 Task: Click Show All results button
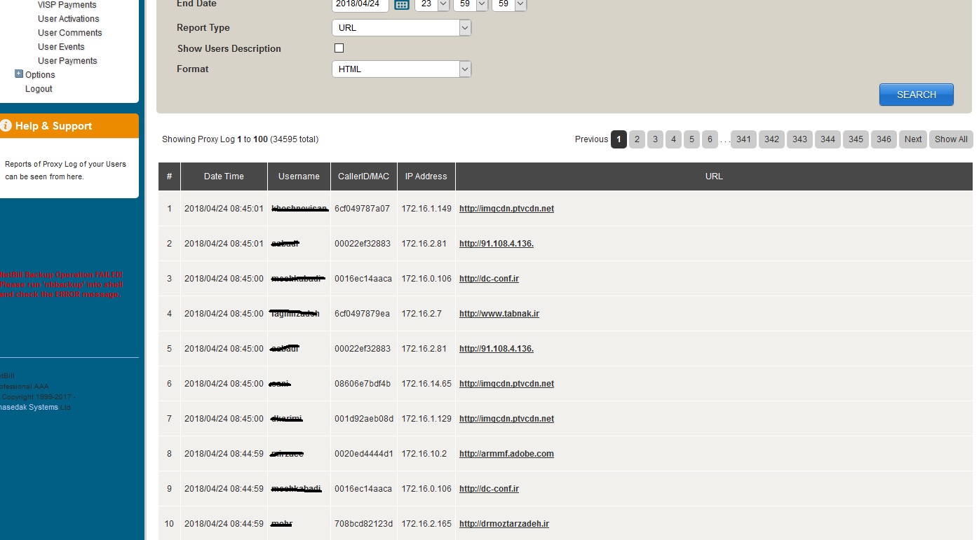pos(951,139)
